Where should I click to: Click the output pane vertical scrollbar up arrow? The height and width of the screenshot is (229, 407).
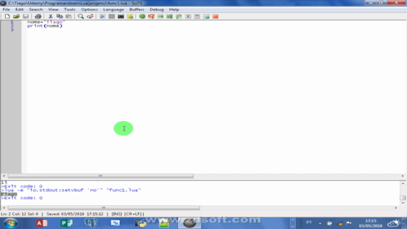coord(403,183)
